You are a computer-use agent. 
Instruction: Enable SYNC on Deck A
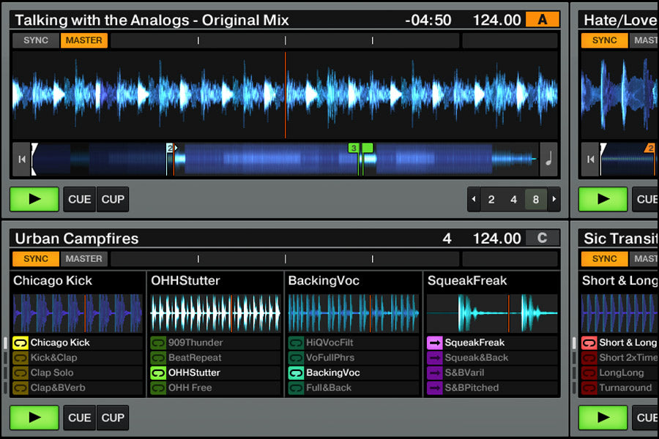point(34,40)
